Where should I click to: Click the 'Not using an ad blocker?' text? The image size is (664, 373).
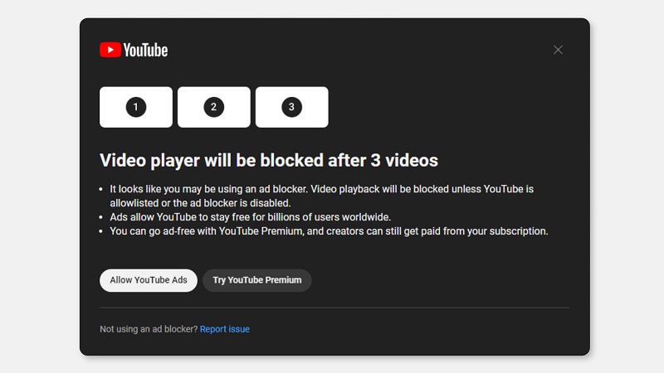click(149, 329)
